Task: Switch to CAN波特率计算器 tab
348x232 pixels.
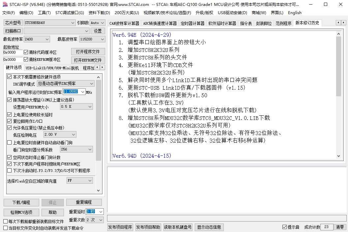Action: (124, 23)
